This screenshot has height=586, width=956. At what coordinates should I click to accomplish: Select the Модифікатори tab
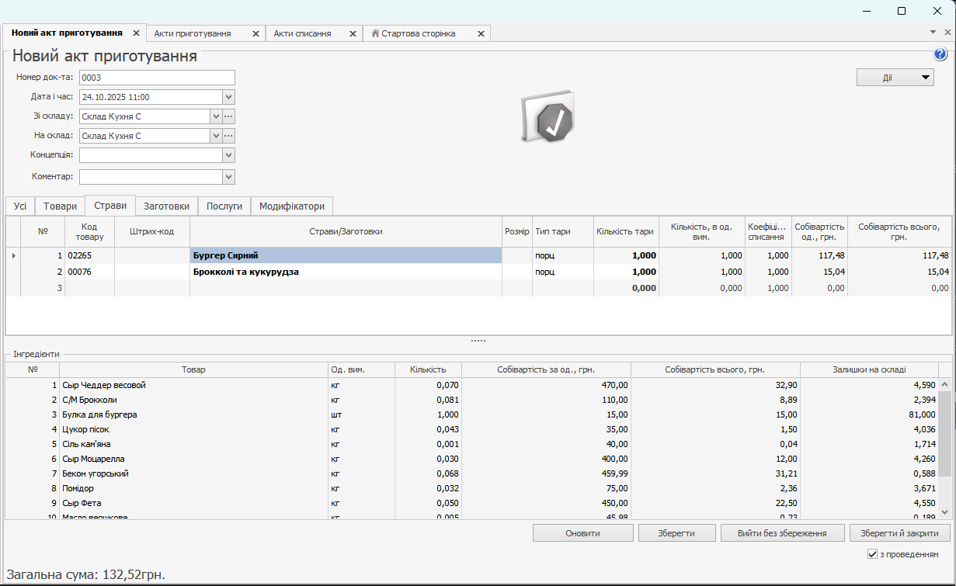[291, 206]
